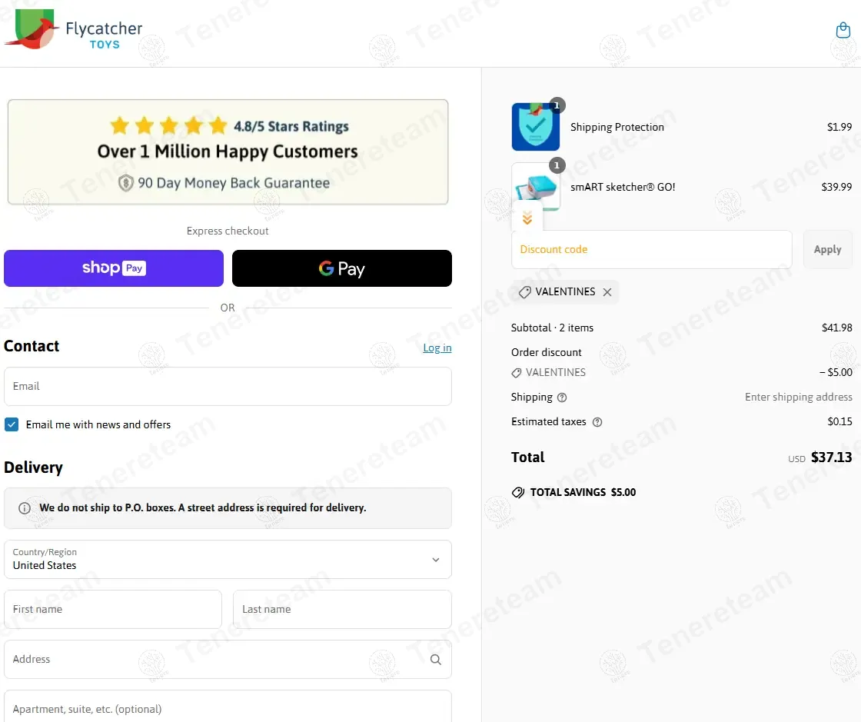Apply the discount code
Viewport: 861px width, 722px height.
click(827, 250)
